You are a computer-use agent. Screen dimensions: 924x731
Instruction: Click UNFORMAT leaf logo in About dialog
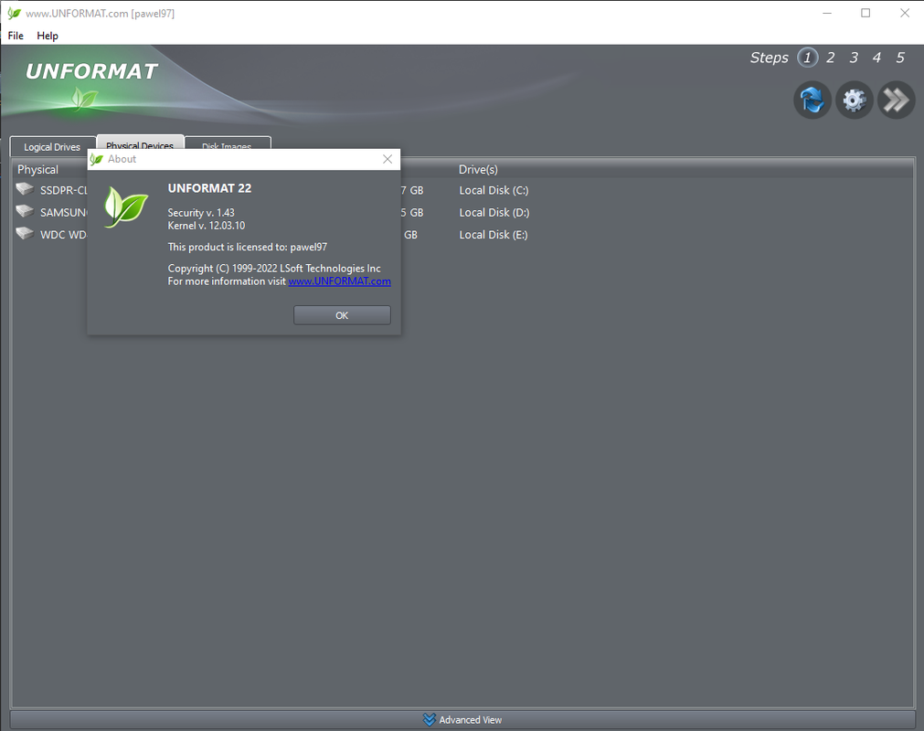125,207
